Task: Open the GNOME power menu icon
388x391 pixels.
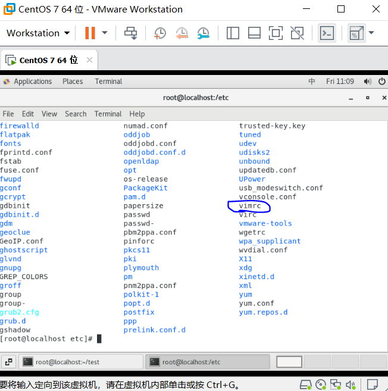Action: pyautogui.click(x=382, y=82)
